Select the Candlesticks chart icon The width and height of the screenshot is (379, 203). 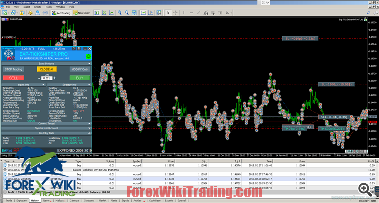104,13
